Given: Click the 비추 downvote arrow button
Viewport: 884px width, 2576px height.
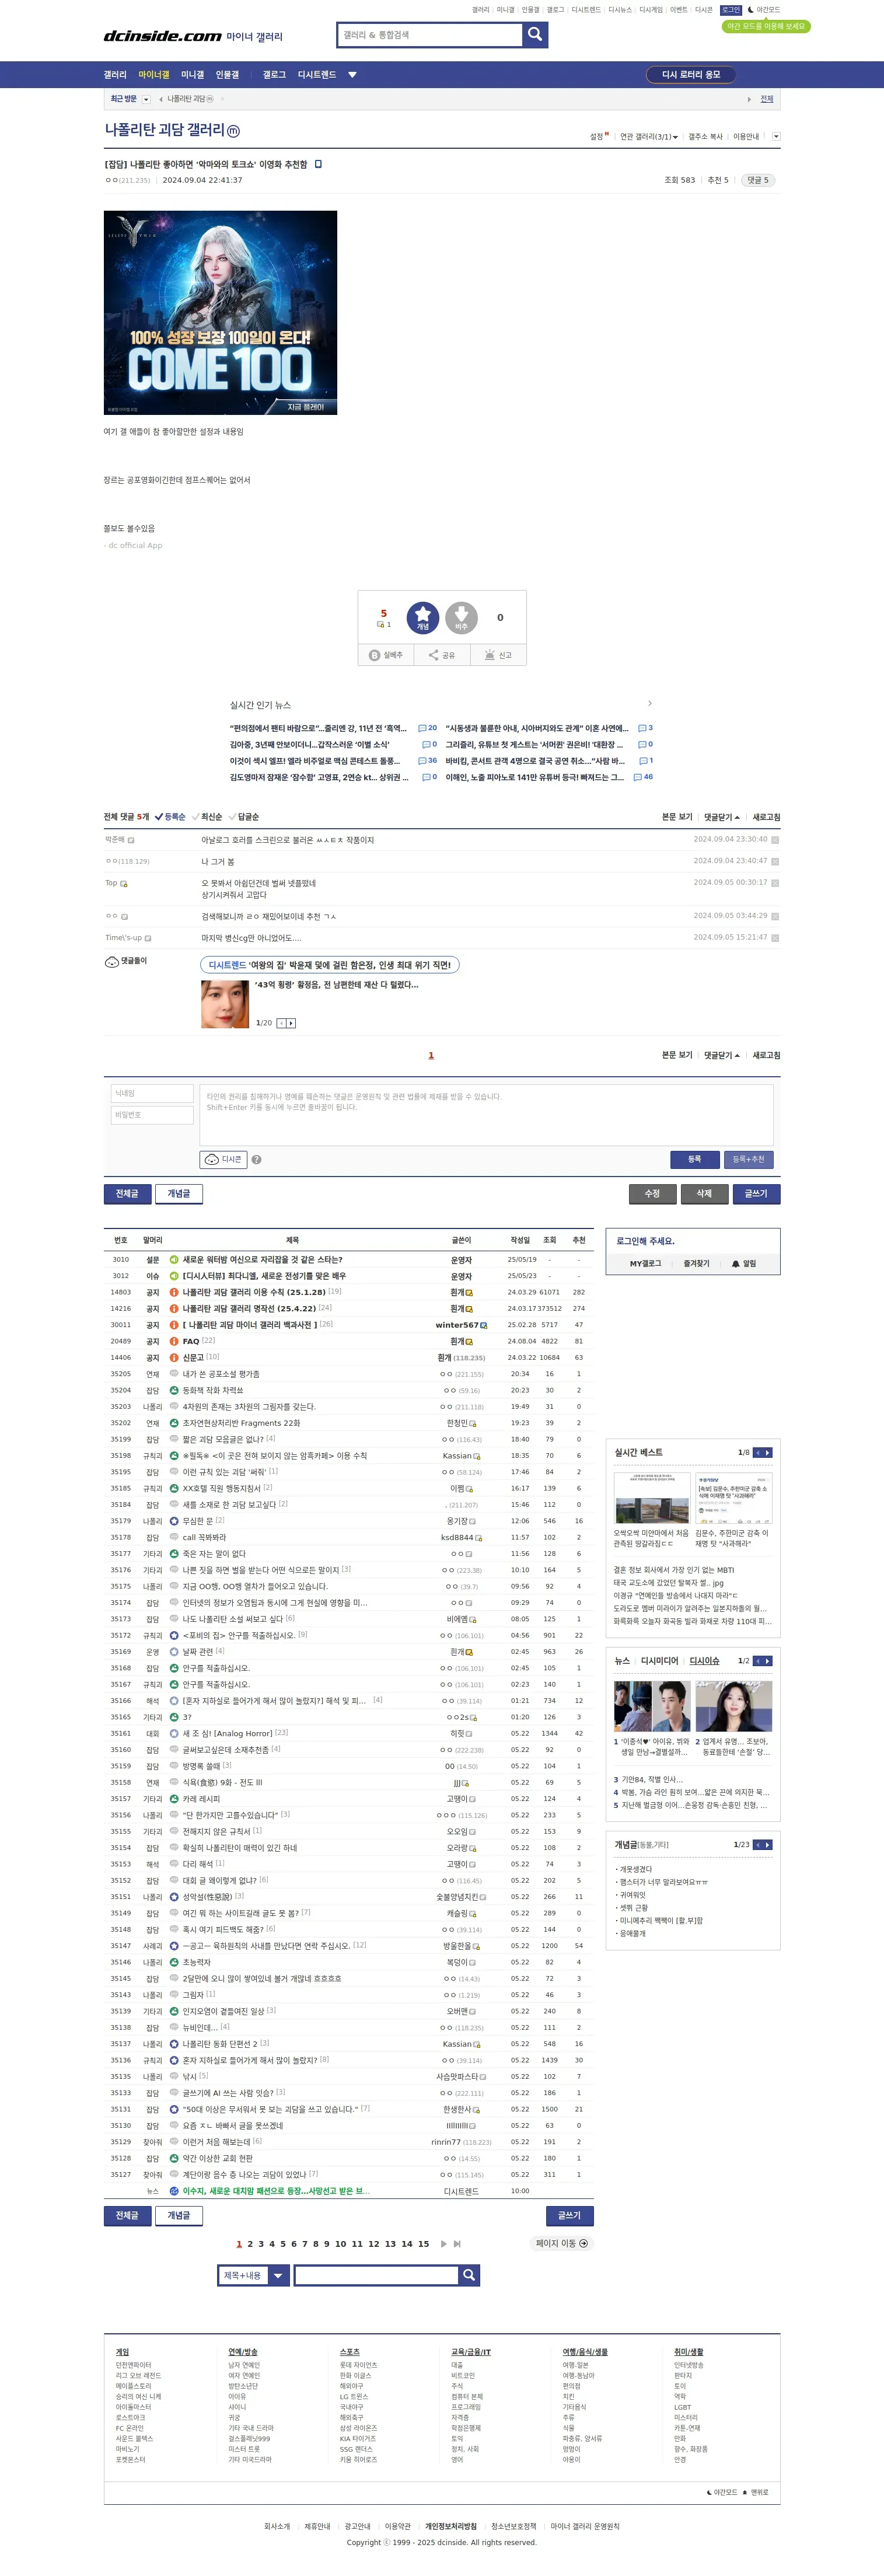Looking at the screenshot, I should coord(461,618).
